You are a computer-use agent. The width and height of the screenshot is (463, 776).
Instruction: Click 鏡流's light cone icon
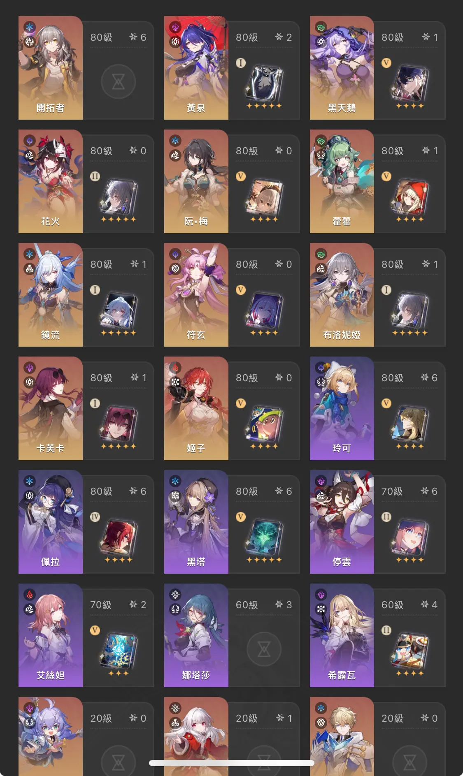coord(119,310)
